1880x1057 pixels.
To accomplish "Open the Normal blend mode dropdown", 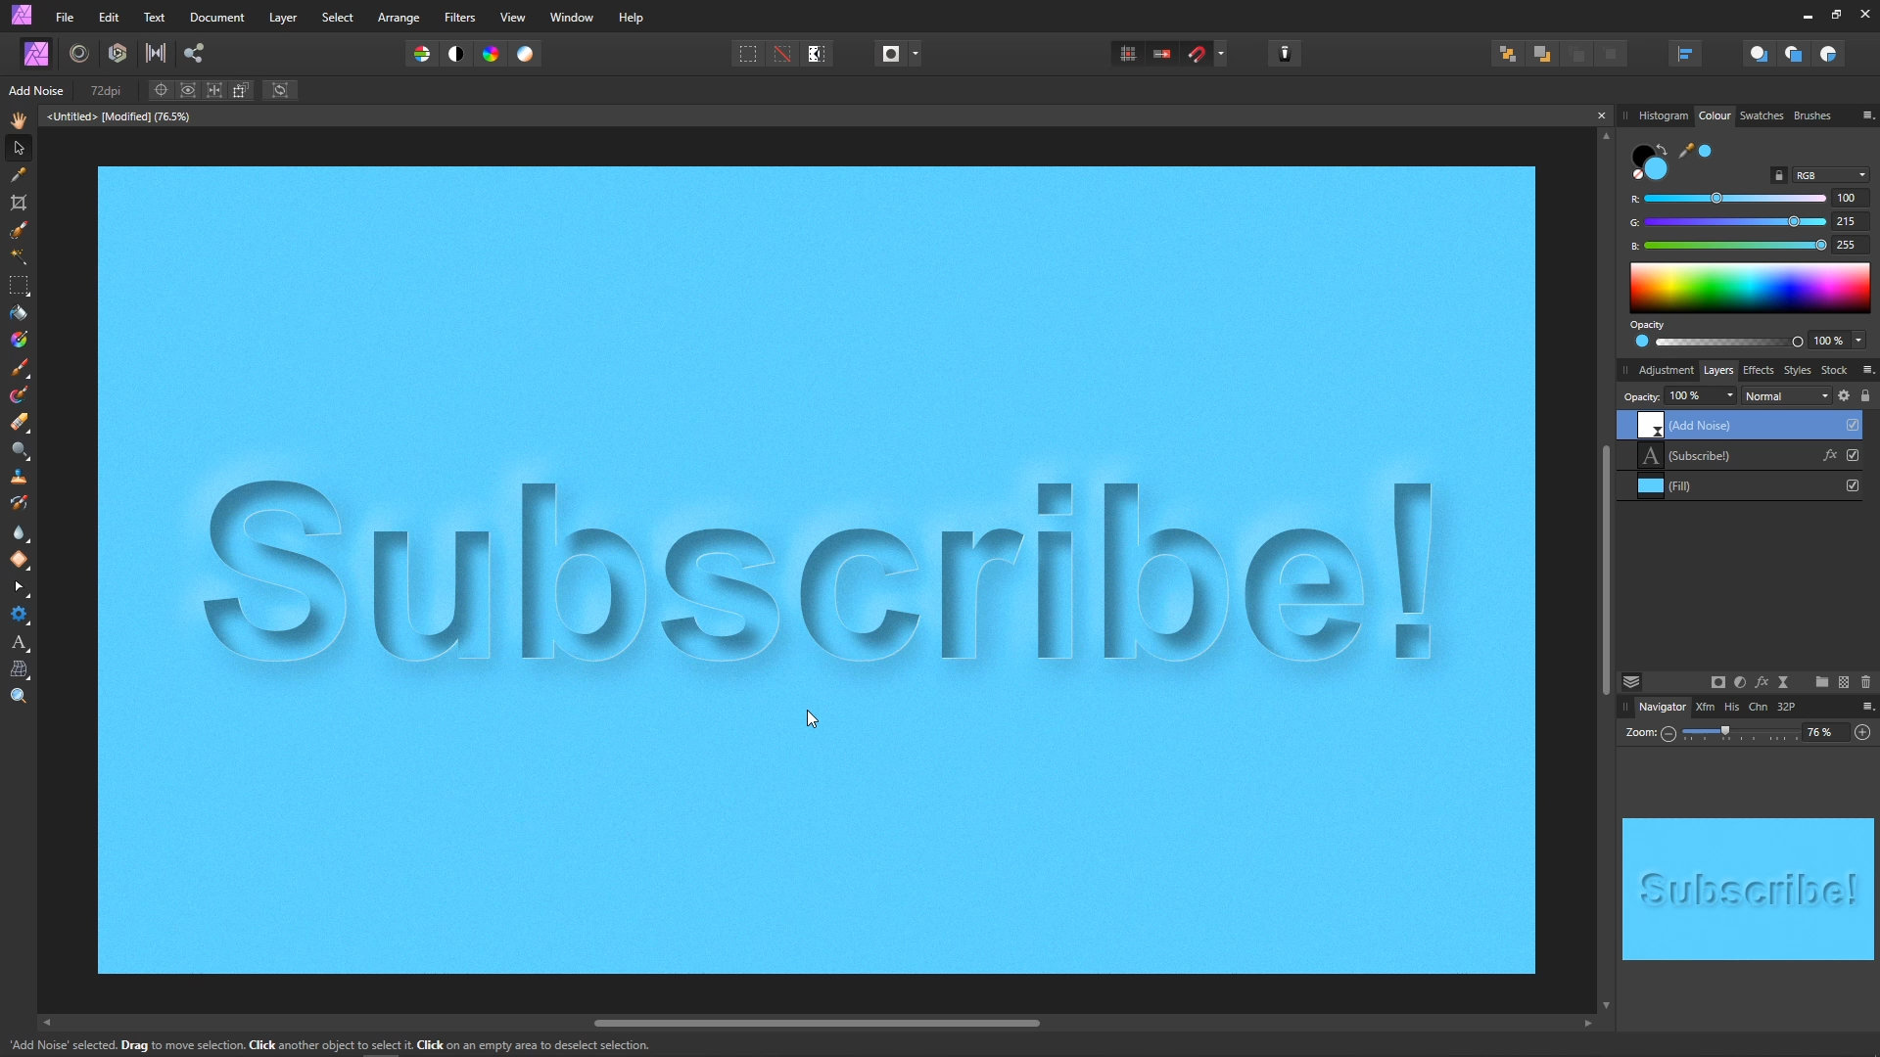I will [1787, 396].
